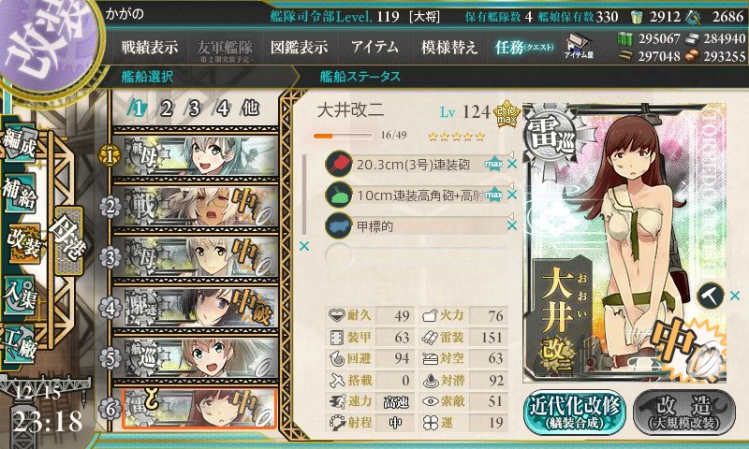Click the red main gun equipment icon

[338, 164]
